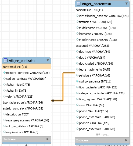The image size is (133, 146).
Task: Select the highlighted orange relationship line
Action: point(63,87)
